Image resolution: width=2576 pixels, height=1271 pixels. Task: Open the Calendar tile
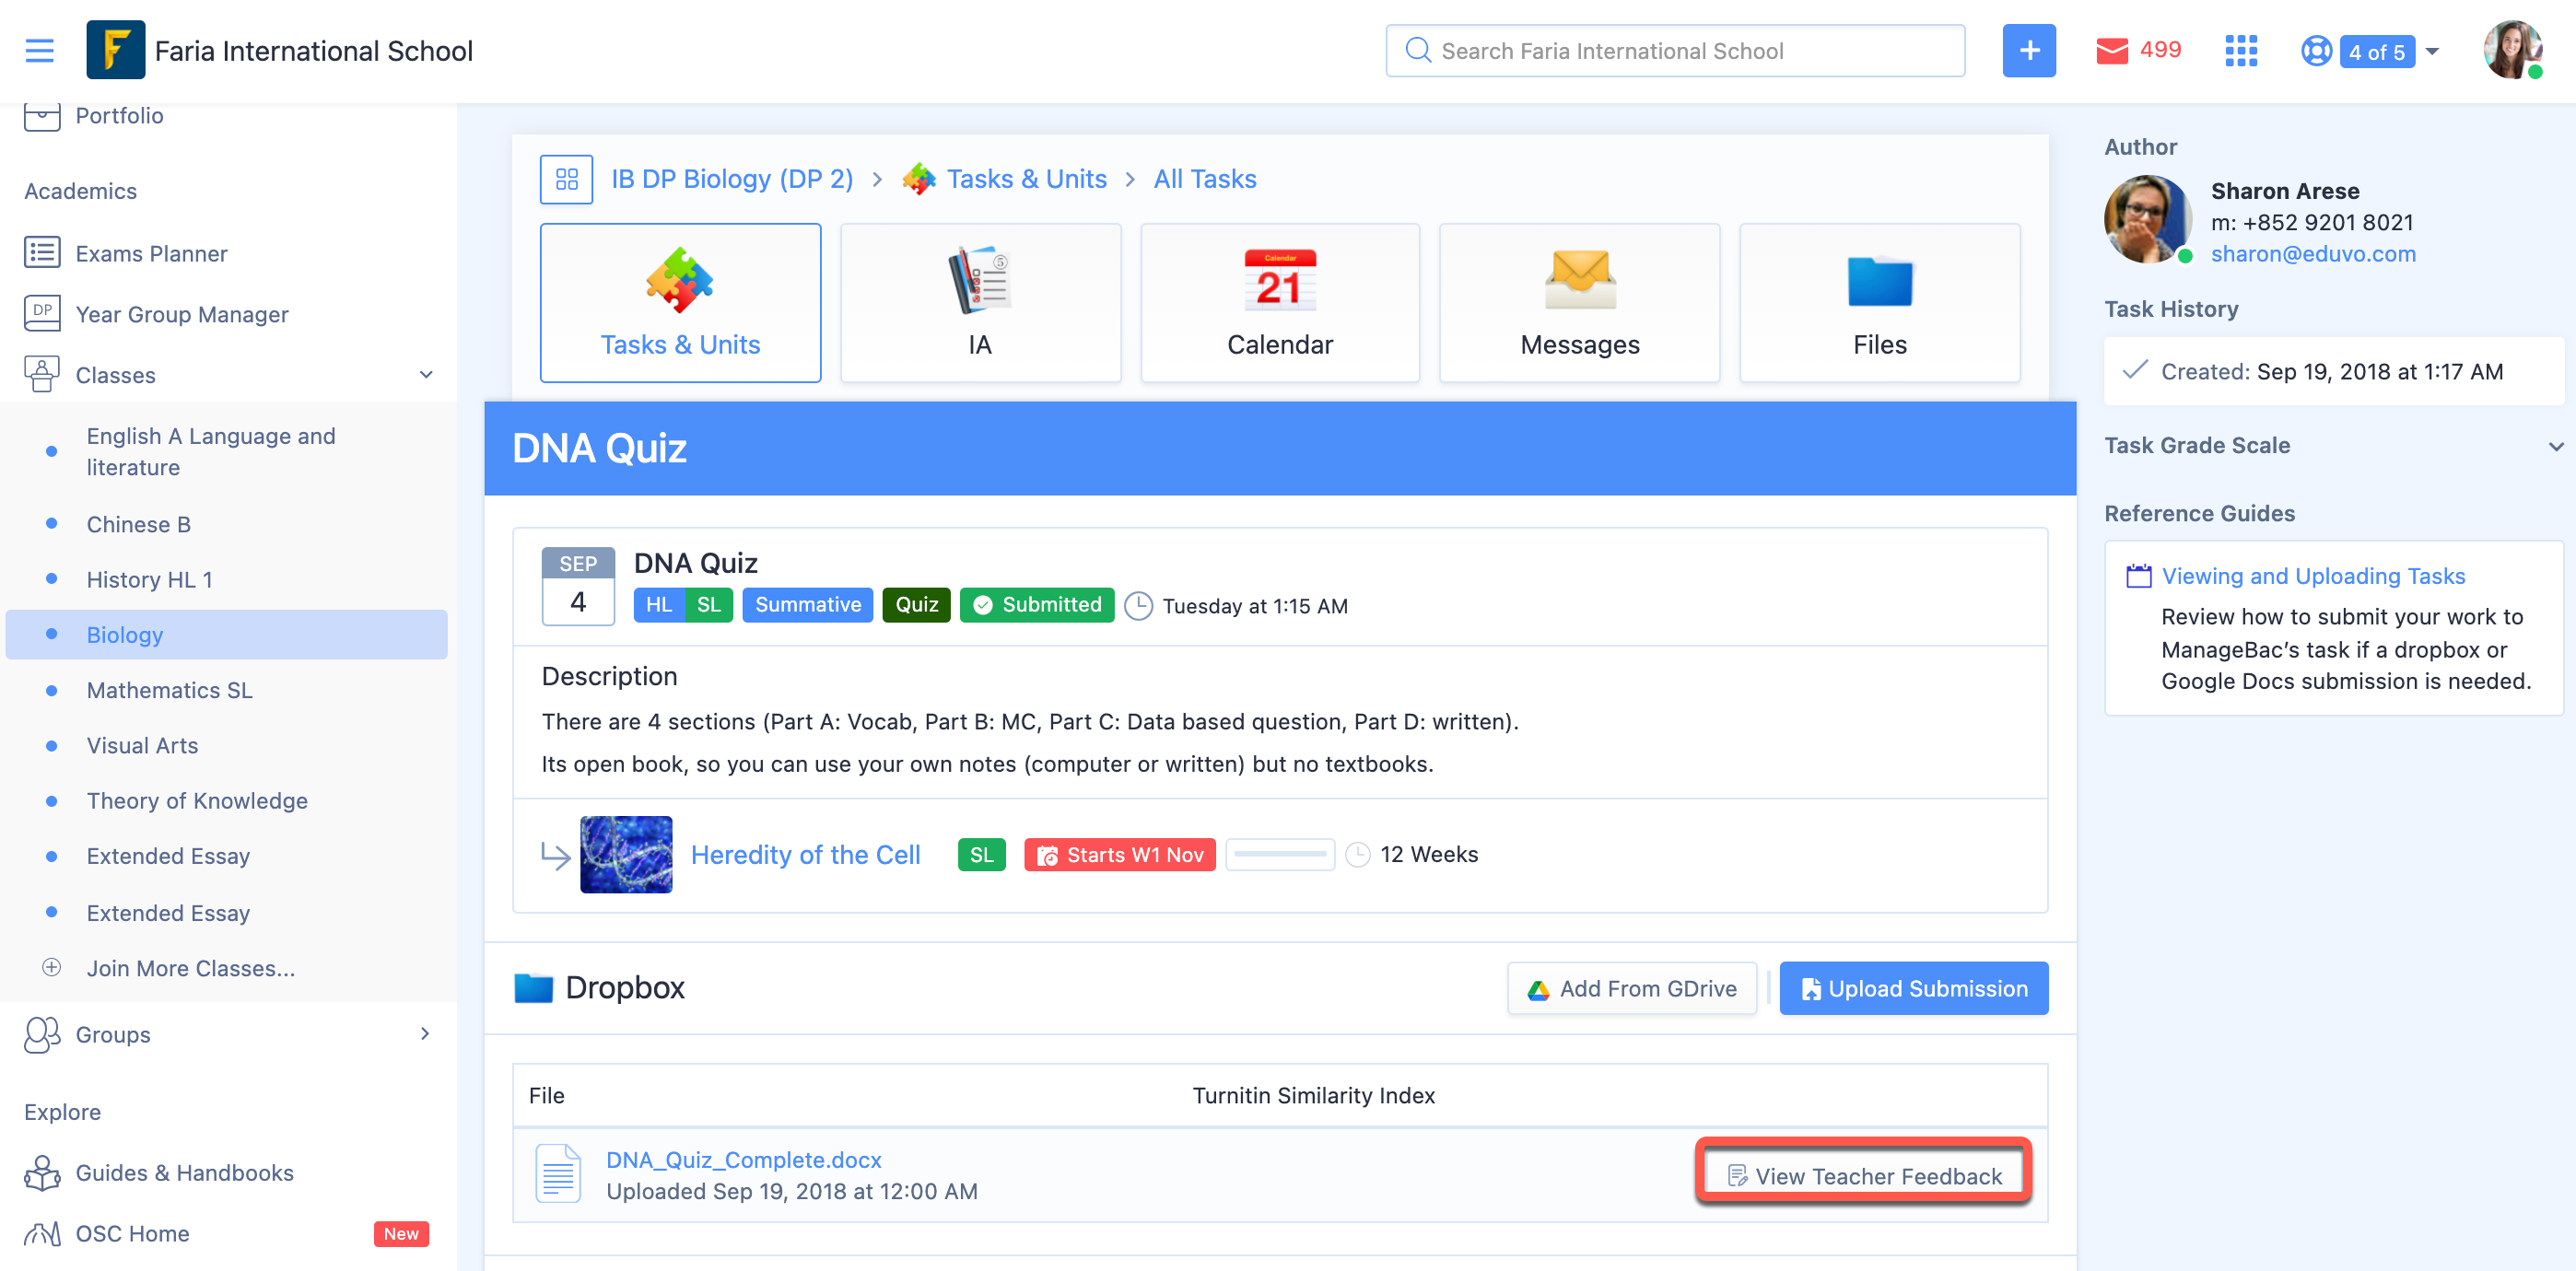(1279, 302)
